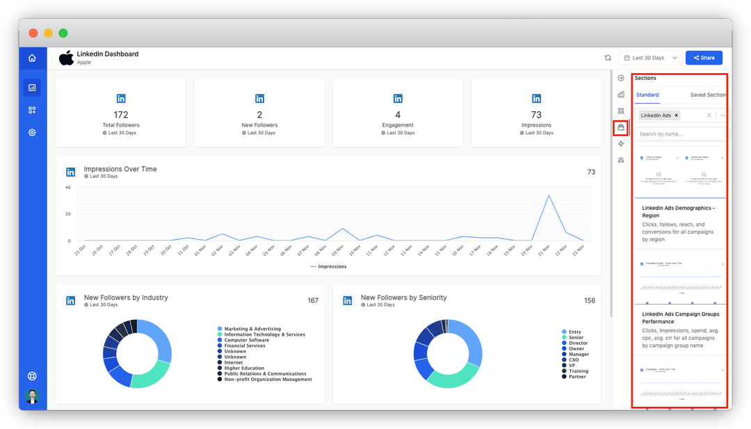Click LinkedIn icon on Total Followers card
Screen dimensions: 751x429
tap(121, 99)
